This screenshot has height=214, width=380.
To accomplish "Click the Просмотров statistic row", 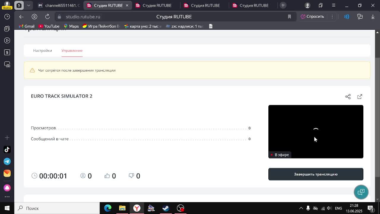I will pyautogui.click(x=141, y=128).
